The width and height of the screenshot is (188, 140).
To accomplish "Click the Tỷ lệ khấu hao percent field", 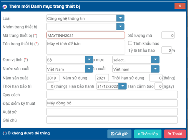I will click(166, 50).
